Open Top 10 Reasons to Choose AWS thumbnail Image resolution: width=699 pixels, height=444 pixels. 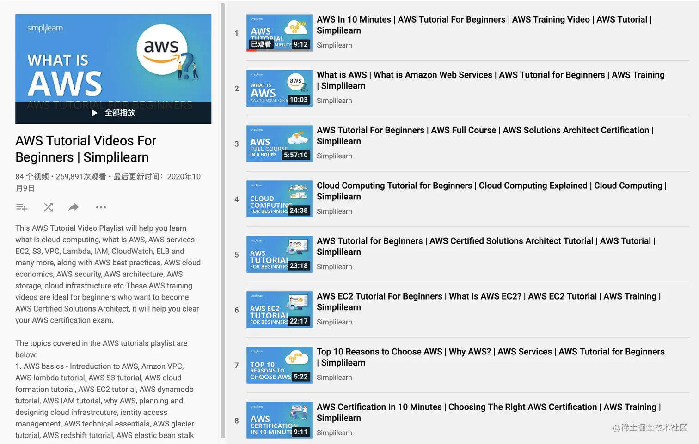(x=279, y=365)
